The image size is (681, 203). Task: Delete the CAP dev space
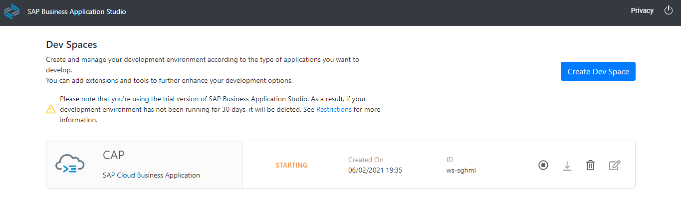pyautogui.click(x=590, y=165)
